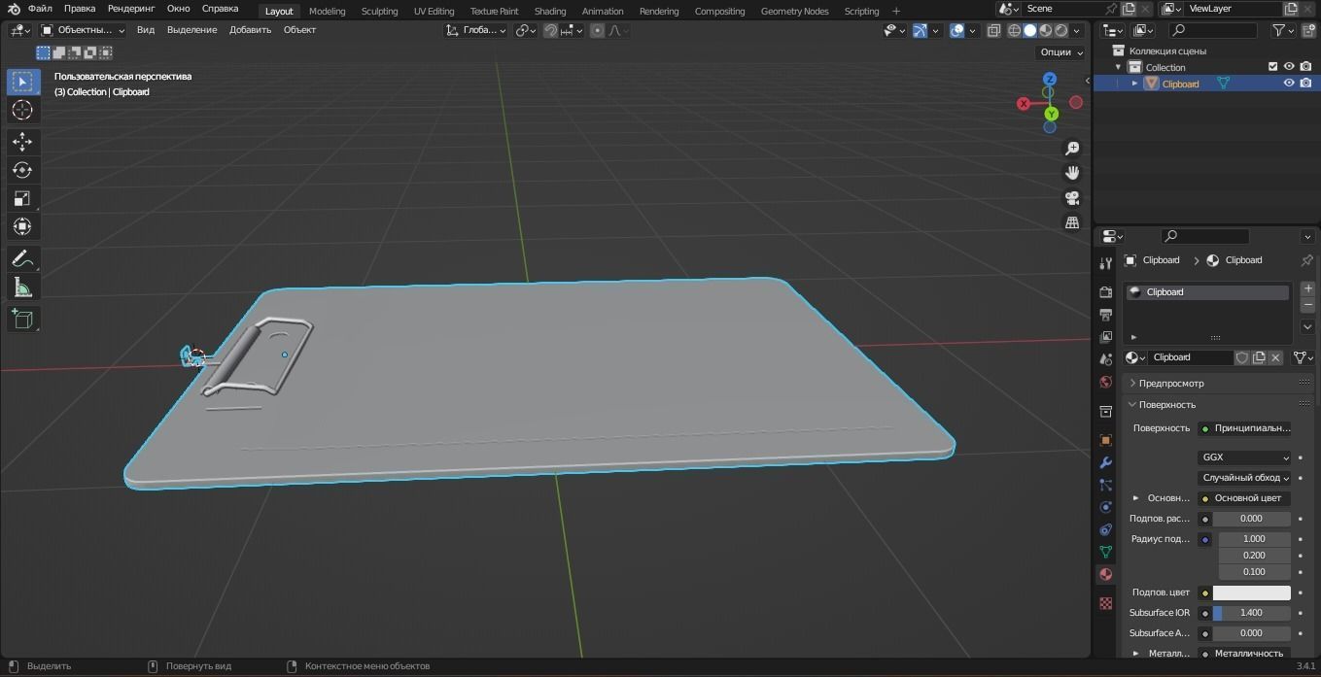The width and height of the screenshot is (1321, 677).
Task: Select the Move tool in the toolbar
Action: (x=21, y=141)
